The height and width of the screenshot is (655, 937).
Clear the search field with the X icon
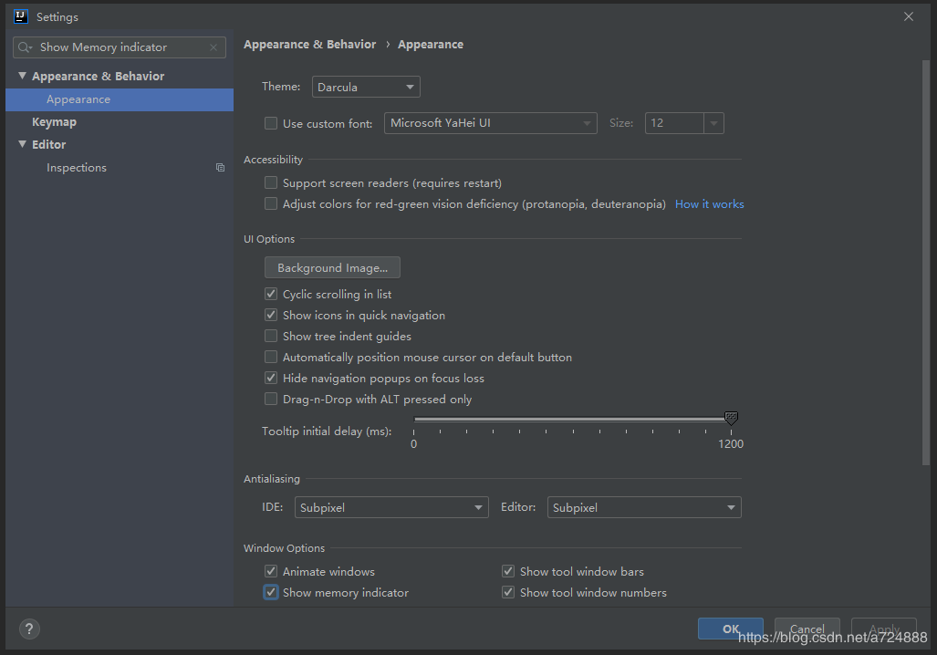[213, 47]
